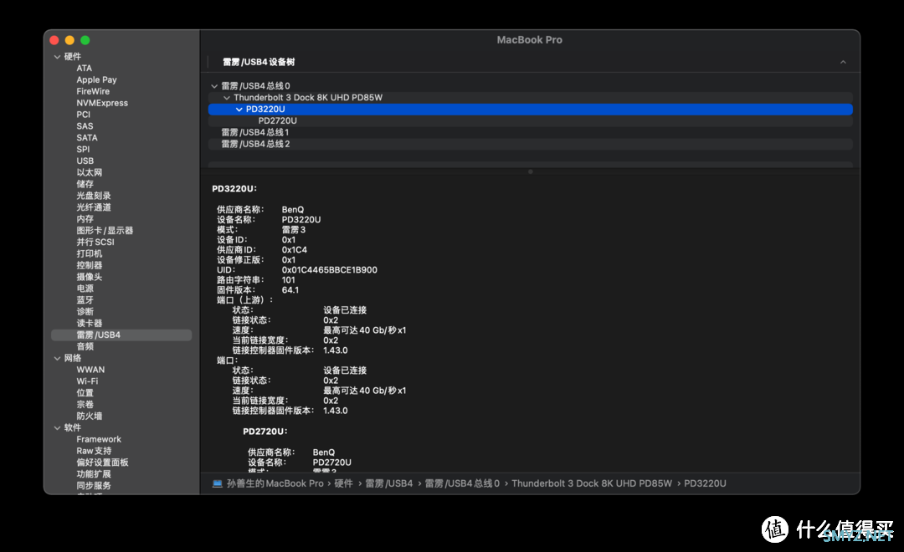Select 音频 in the sidebar

pos(85,346)
